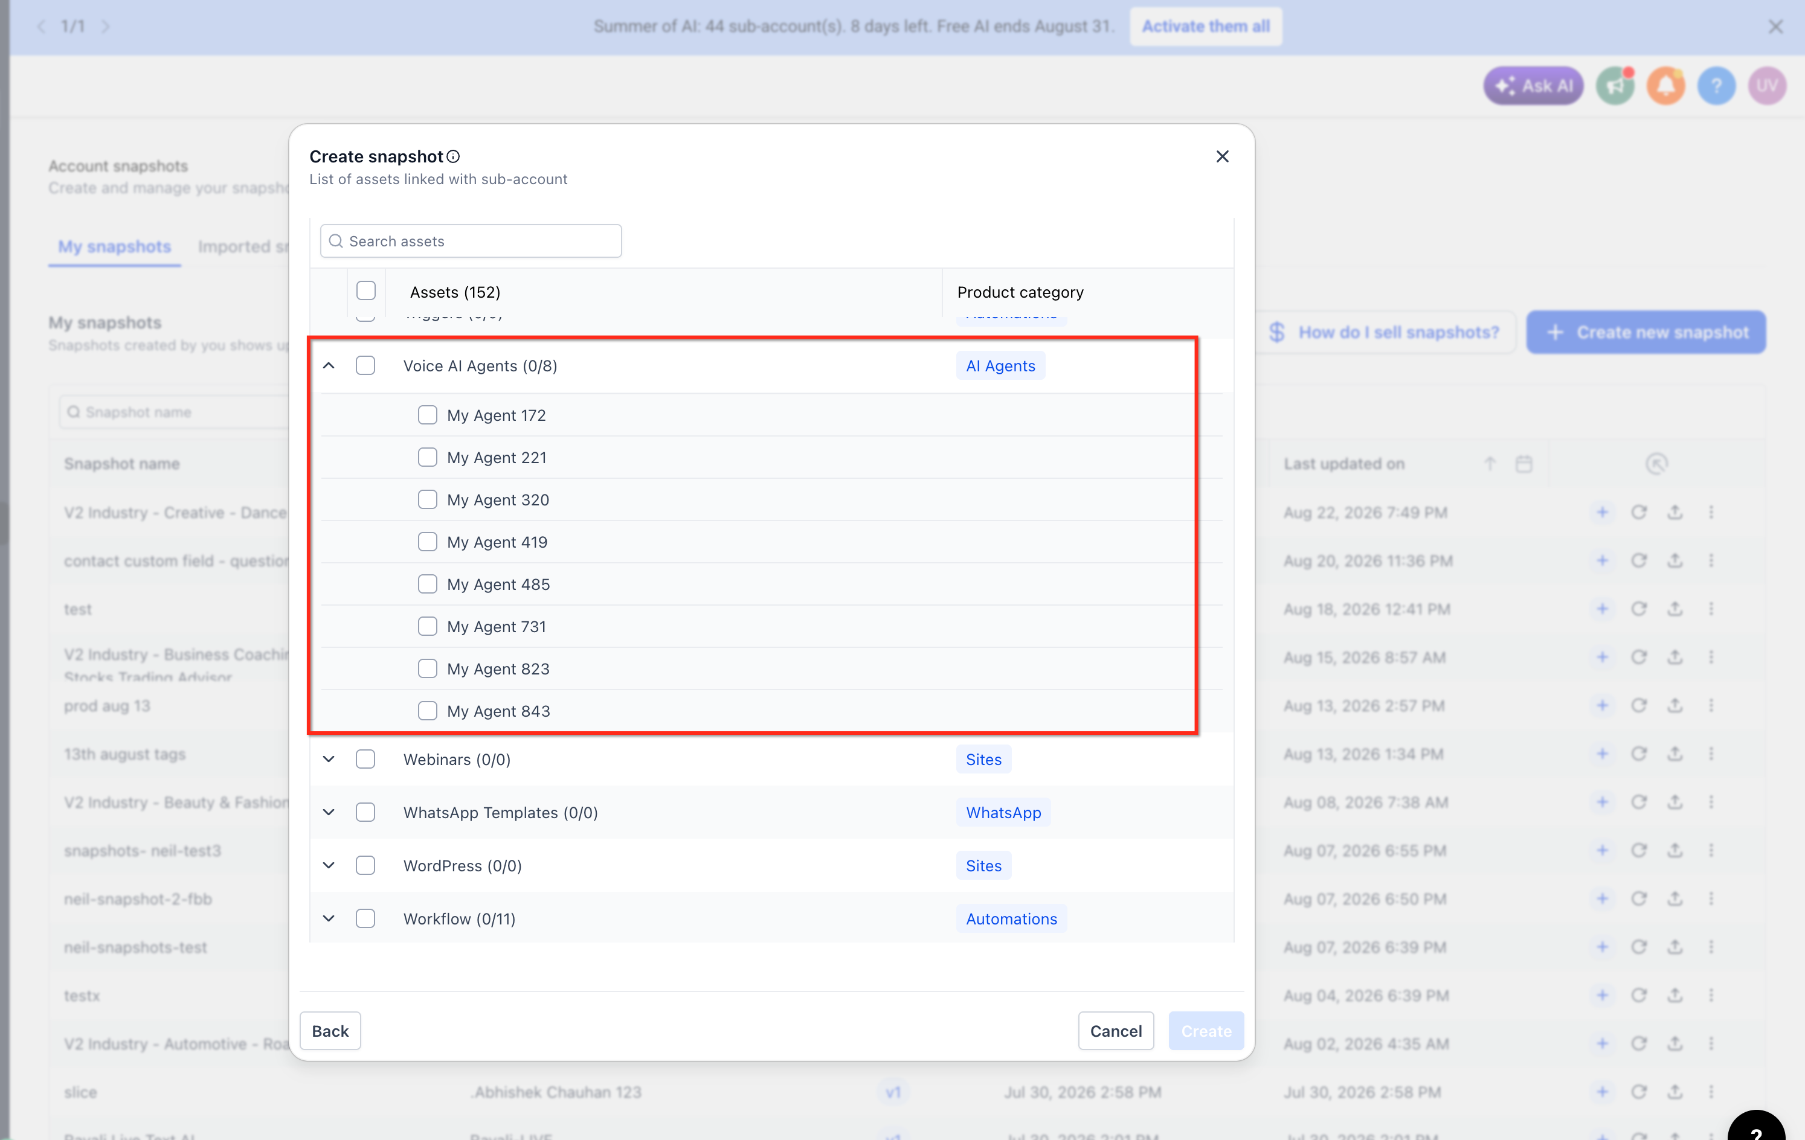Screen dimensions: 1805x1140
Task: Toggle the select-all Assets (152) checkbox
Action: 366,290
